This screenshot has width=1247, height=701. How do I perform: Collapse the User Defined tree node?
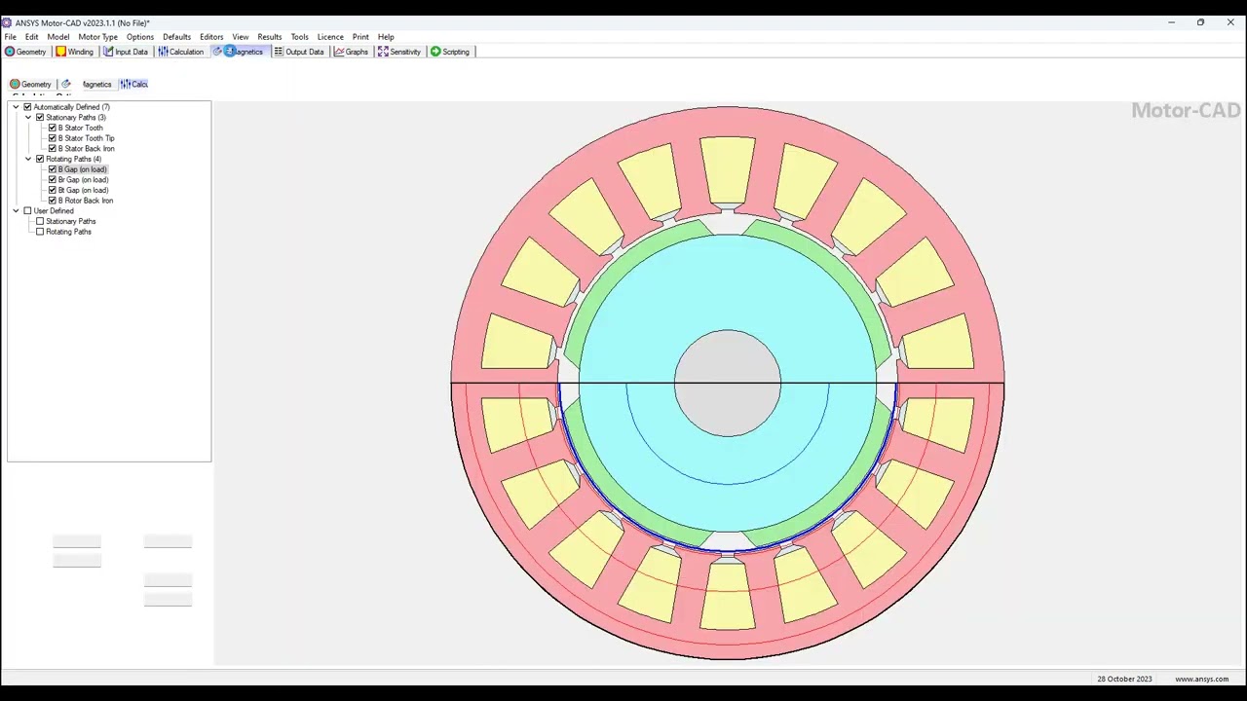[16, 211]
